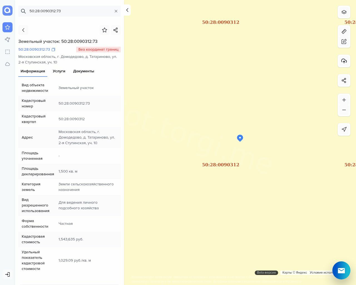Clear the search field text
Screen dimensions: 356x285
tap(116, 11)
